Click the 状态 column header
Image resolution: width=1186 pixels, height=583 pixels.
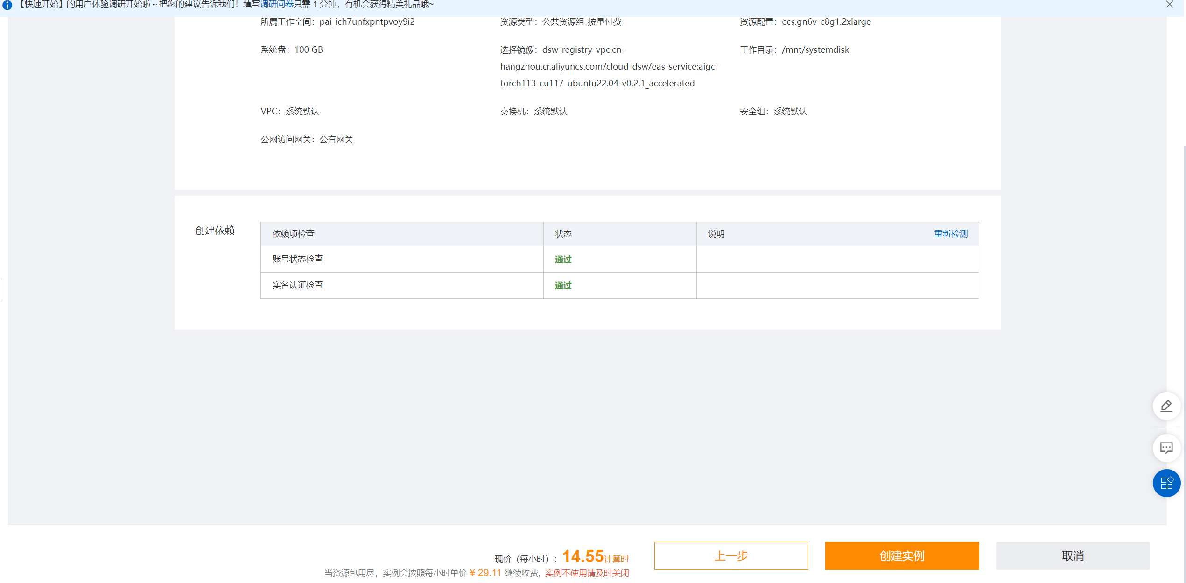(x=563, y=234)
